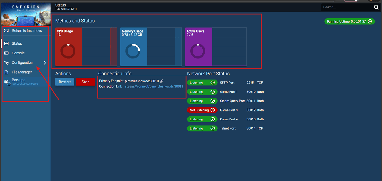This screenshot has width=382, height=181.
Task: Click into the Search input field
Action: 346,7
